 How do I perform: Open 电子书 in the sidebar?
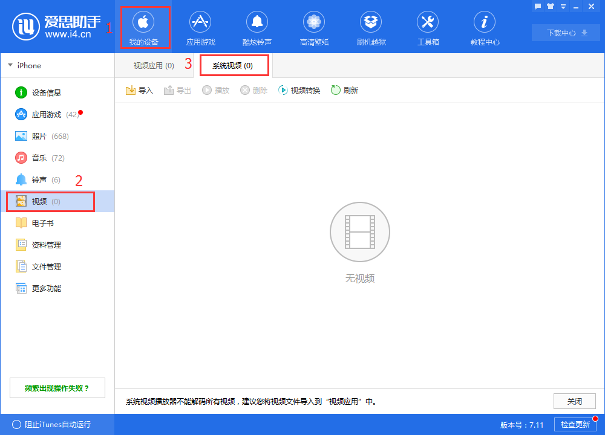[x=57, y=223]
